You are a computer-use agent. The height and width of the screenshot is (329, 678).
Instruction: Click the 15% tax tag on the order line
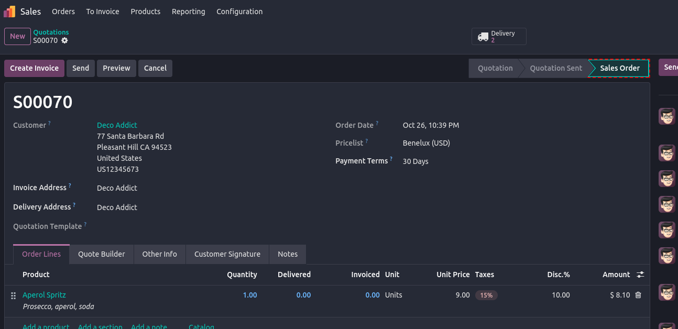tap(486, 295)
